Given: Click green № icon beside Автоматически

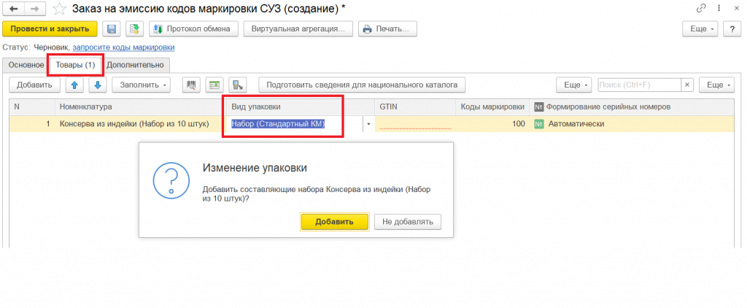Looking at the screenshot, I should pyautogui.click(x=539, y=124).
